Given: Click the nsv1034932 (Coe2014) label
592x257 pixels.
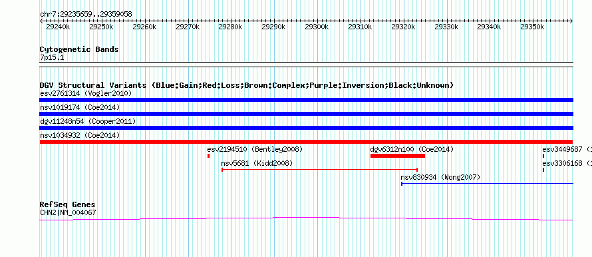Looking at the screenshot, I should 80,135.
